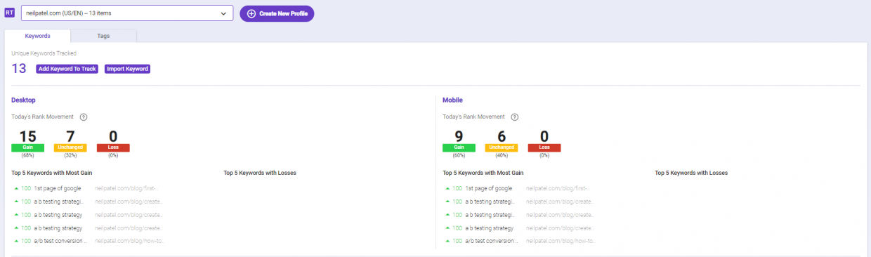Click the purple RT logo icon
The image size is (871, 257).
click(x=9, y=13)
